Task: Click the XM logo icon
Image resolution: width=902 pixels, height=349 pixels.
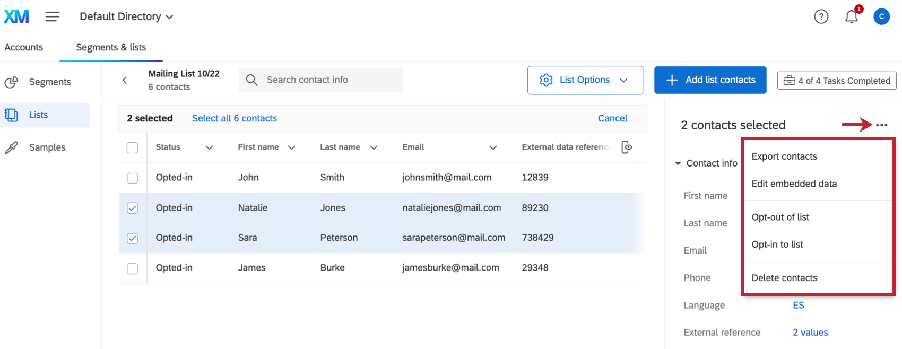Action: (x=16, y=16)
